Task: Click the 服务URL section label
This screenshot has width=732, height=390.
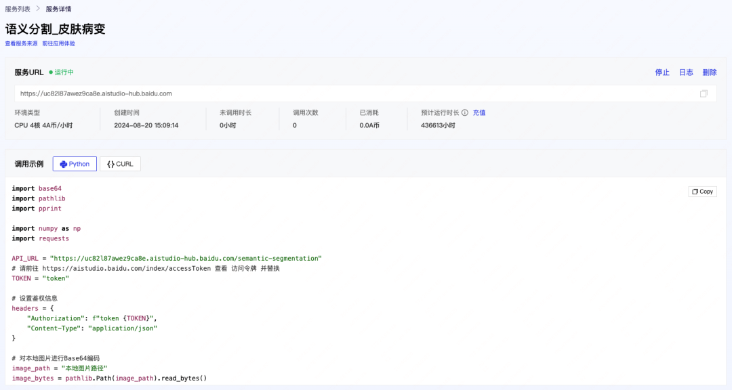Action: click(x=29, y=72)
